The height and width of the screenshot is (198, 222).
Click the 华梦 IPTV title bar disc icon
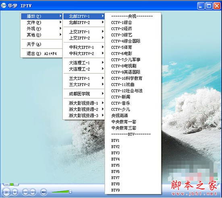pos(4,5)
